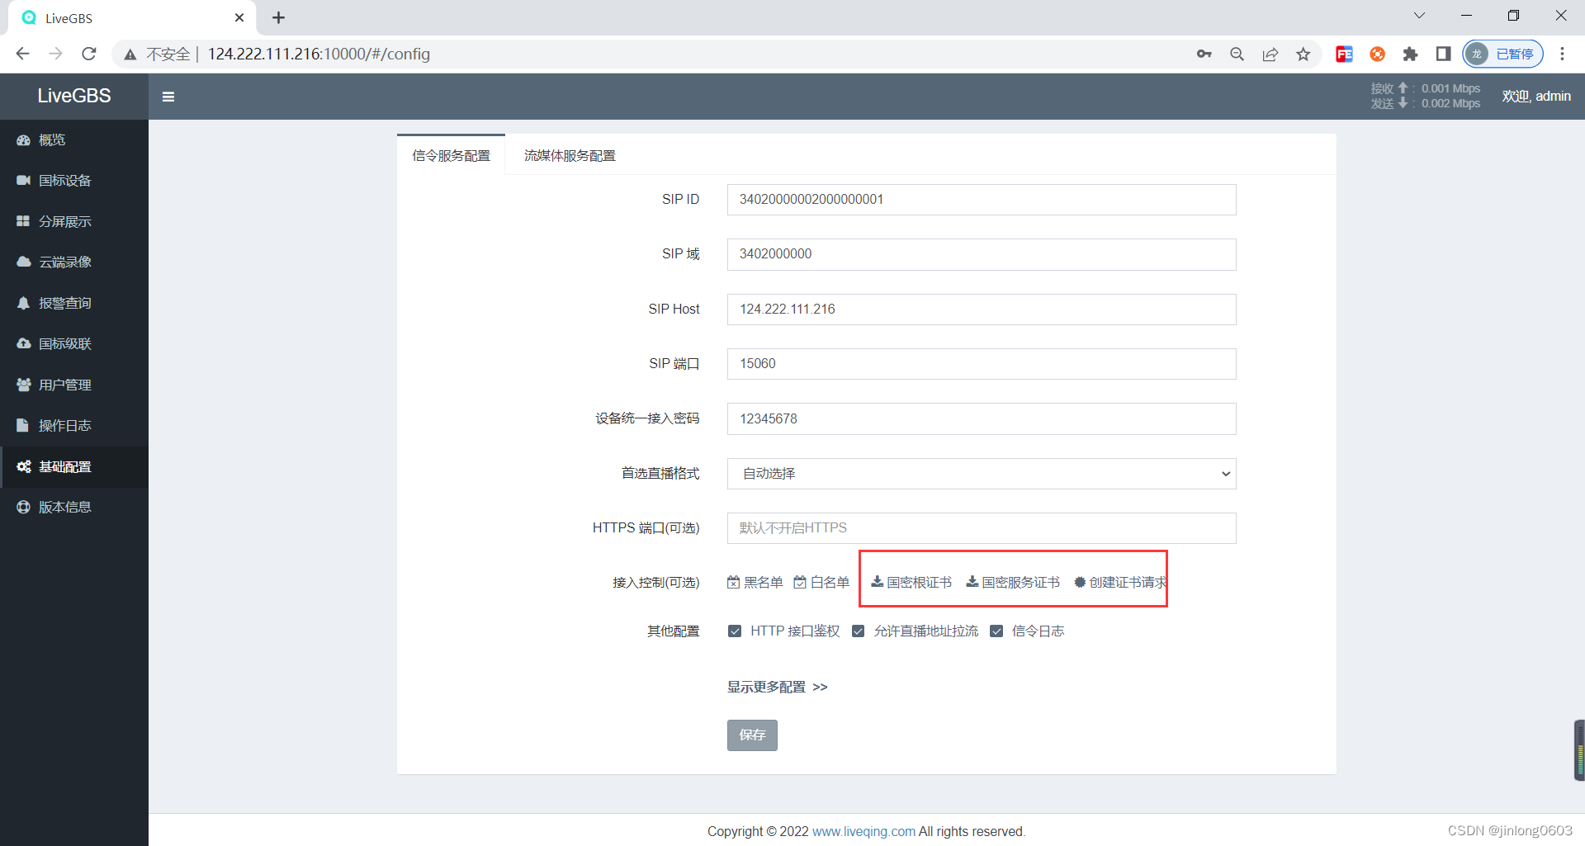This screenshot has height=846, width=1585.
Task: Click the 操作日志 file icon
Action: 23,426
